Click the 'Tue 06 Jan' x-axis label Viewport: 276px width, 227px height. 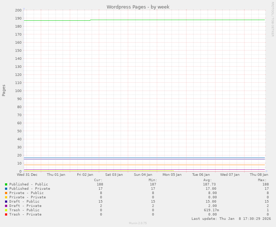pos(201,174)
